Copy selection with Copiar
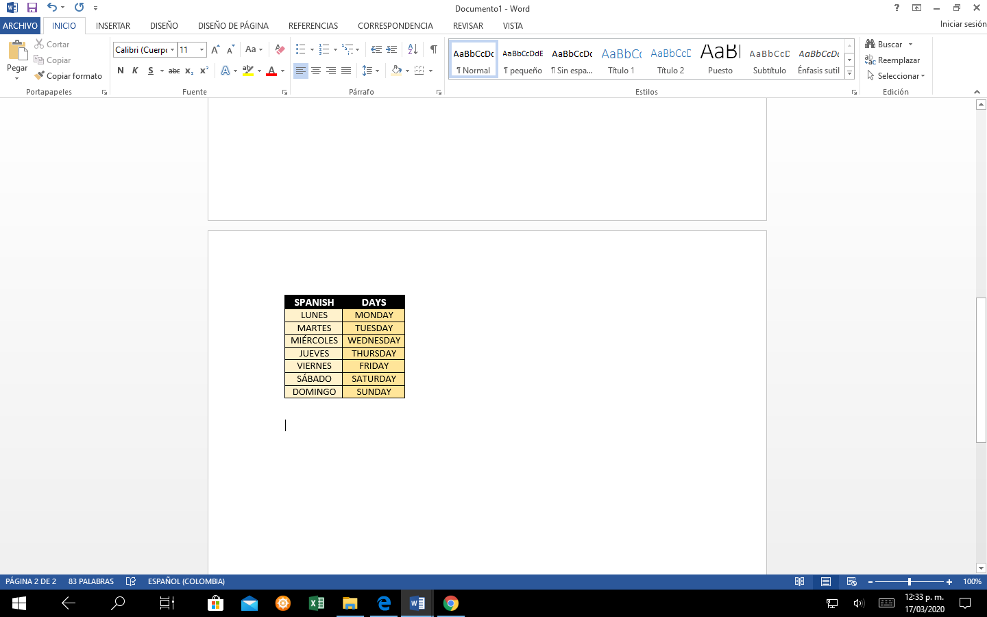Screen dimensions: 987x617 tap(52, 60)
